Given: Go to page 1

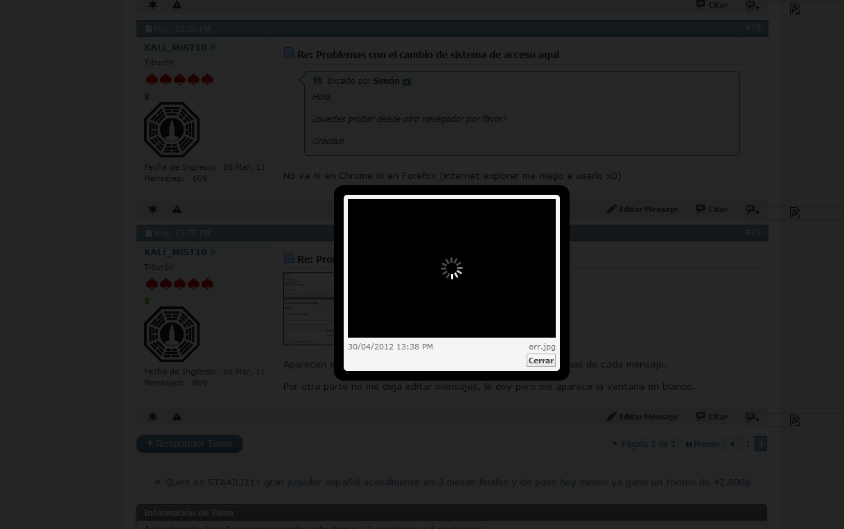Looking at the screenshot, I should coord(748,444).
